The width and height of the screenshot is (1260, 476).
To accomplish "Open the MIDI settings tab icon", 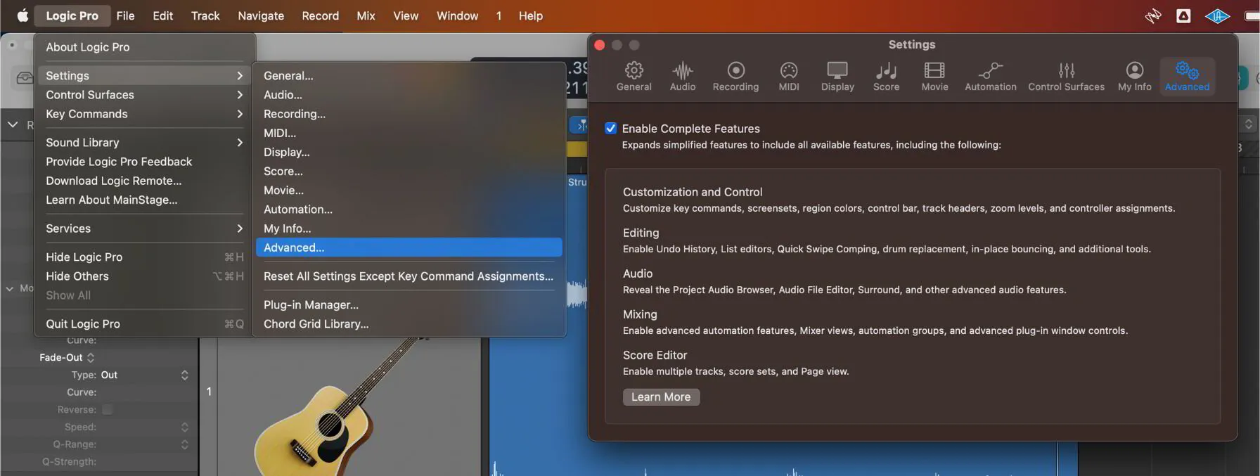I will 789,76.
